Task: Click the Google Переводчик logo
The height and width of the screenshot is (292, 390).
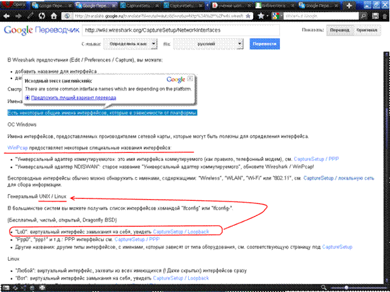Action: pos(42,30)
